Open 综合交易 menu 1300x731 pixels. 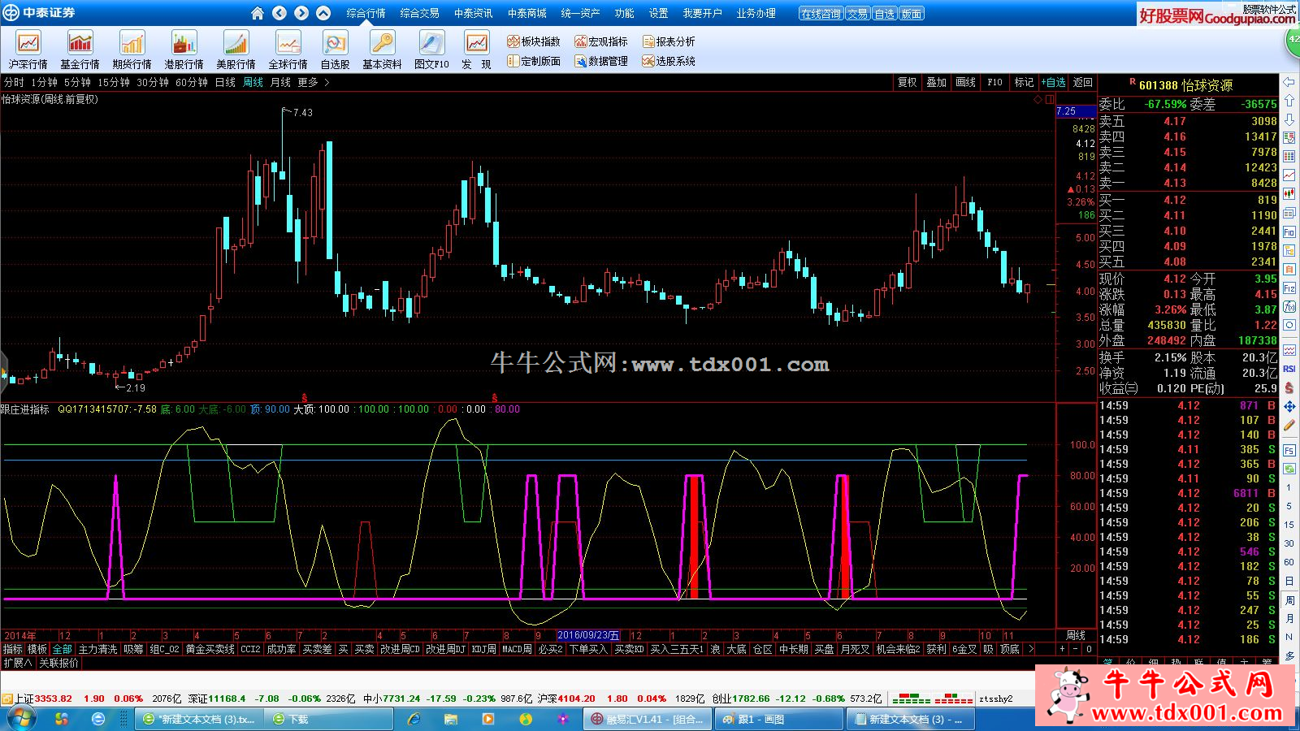point(419,13)
